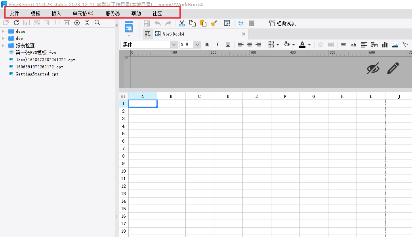This screenshot has width=412, height=237.
Task: Toggle italic formatting
Action: tap(217, 45)
